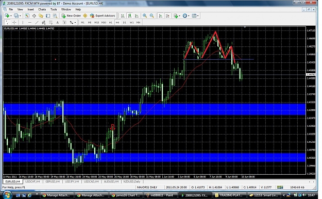Screen dimensions: 322x199
Task: Switch to the USDJPY,H4 chart tab
Action: 72,181
